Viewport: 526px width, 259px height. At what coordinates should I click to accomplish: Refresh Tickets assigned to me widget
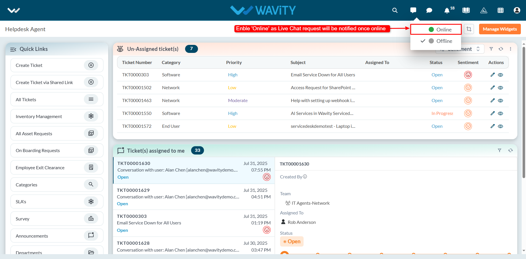coord(511,150)
